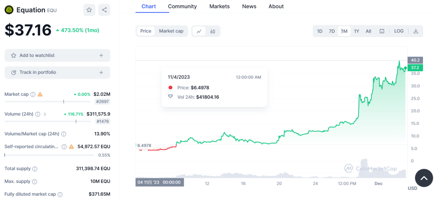Open the calendar date range picker
The width and height of the screenshot is (435, 201).
(382, 31)
